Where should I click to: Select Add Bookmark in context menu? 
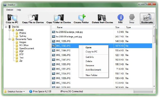(x=93, y=70)
